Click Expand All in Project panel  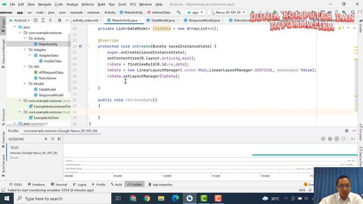coord(43,20)
